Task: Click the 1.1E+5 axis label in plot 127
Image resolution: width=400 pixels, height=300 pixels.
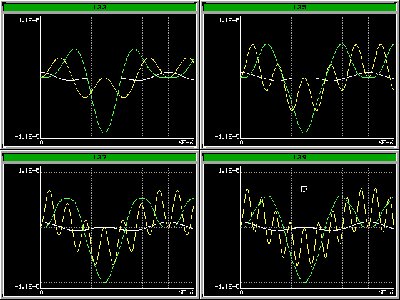Action: 29,171
